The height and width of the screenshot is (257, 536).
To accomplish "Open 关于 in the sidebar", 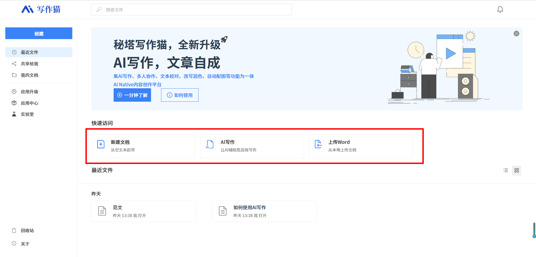I will (39, 244).
